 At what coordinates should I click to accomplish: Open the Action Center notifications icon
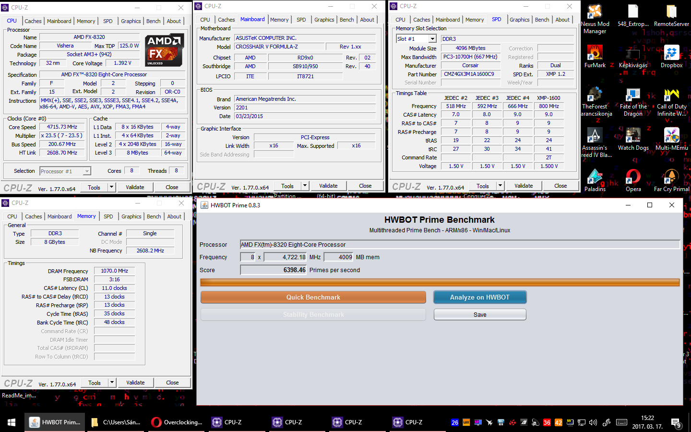tap(676, 423)
